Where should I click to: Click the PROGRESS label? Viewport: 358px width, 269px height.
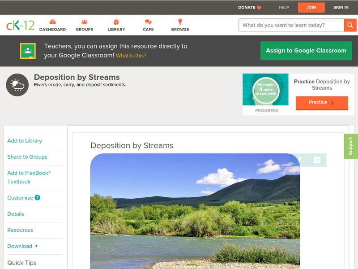point(267,111)
